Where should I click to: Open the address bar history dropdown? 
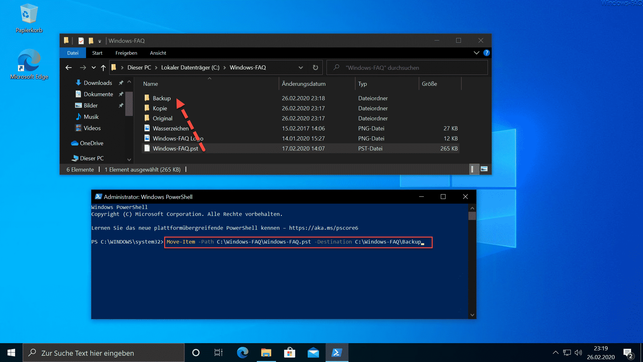(300, 68)
